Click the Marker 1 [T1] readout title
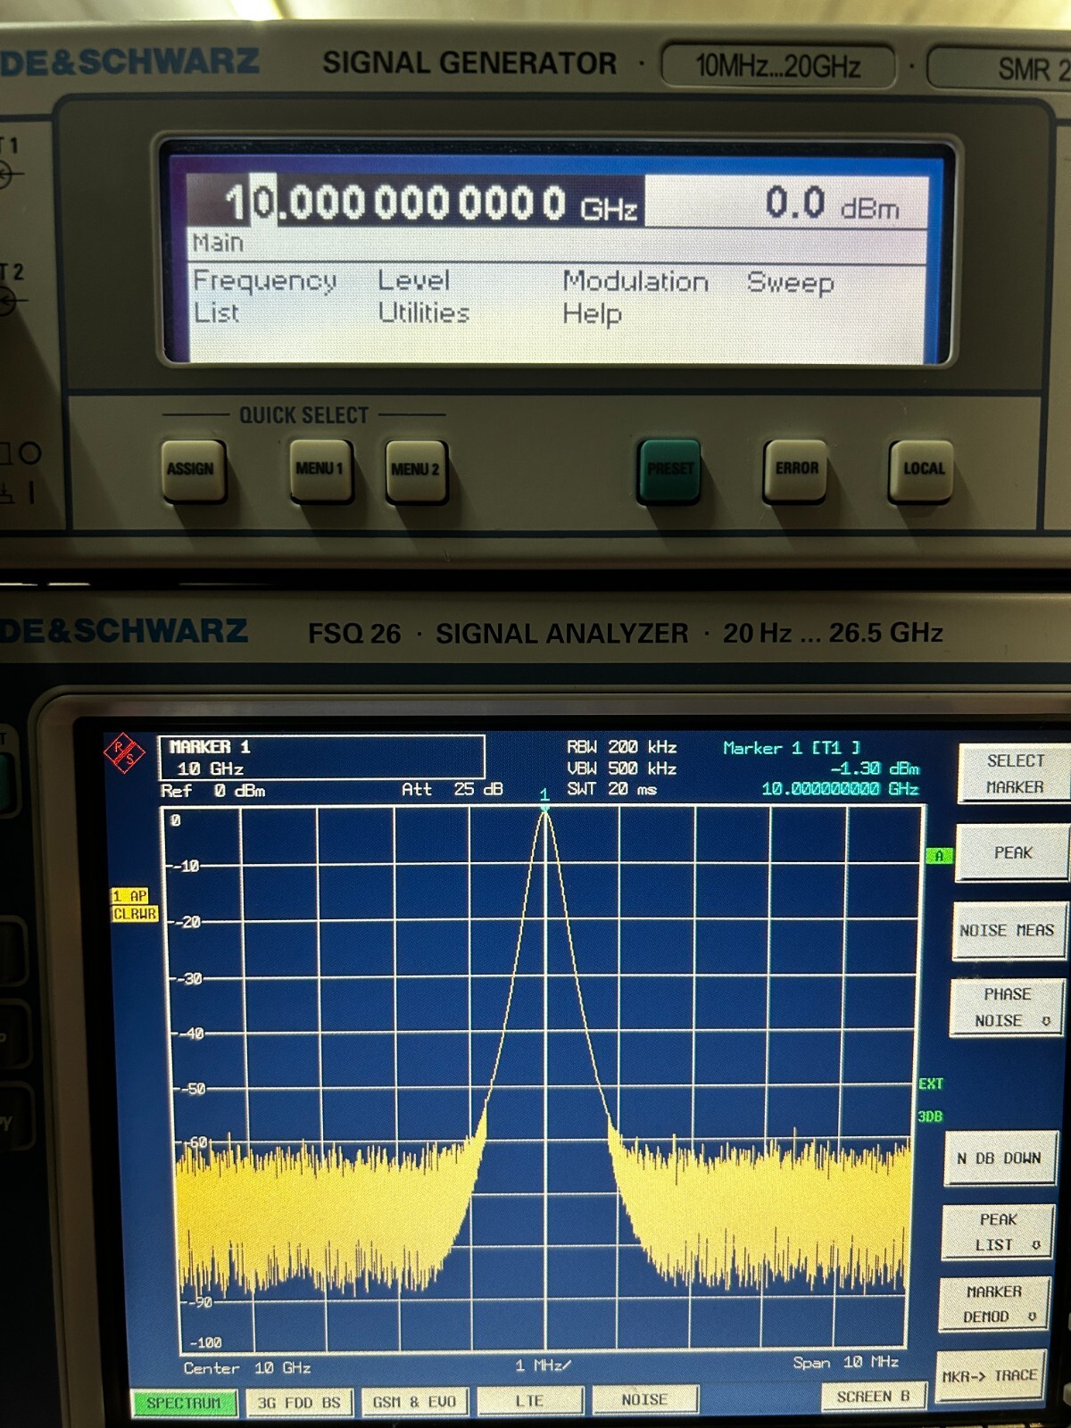Screen dimensions: 1071x1428 792,748
